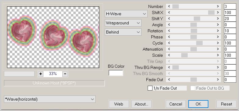This screenshot has height=111, width=239.
Task: Zoom in preview with plus button
Action: click(x=41, y=74)
